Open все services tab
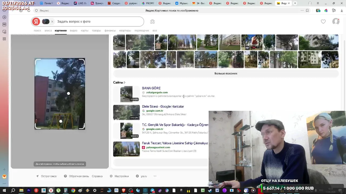This screenshot has width=346, height=194. (x=155, y=30)
